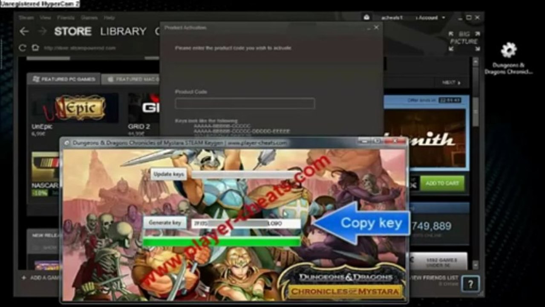This screenshot has width=545, height=307.
Task: Open the Games menu
Action: click(x=89, y=18)
